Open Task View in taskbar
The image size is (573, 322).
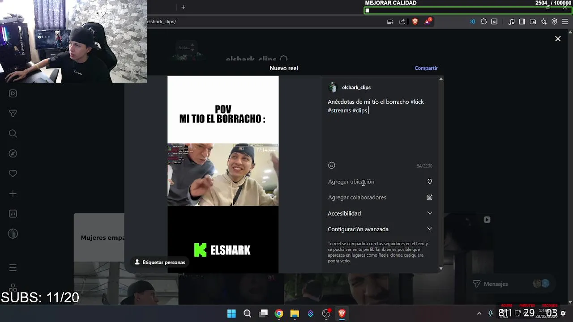(x=263, y=314)
